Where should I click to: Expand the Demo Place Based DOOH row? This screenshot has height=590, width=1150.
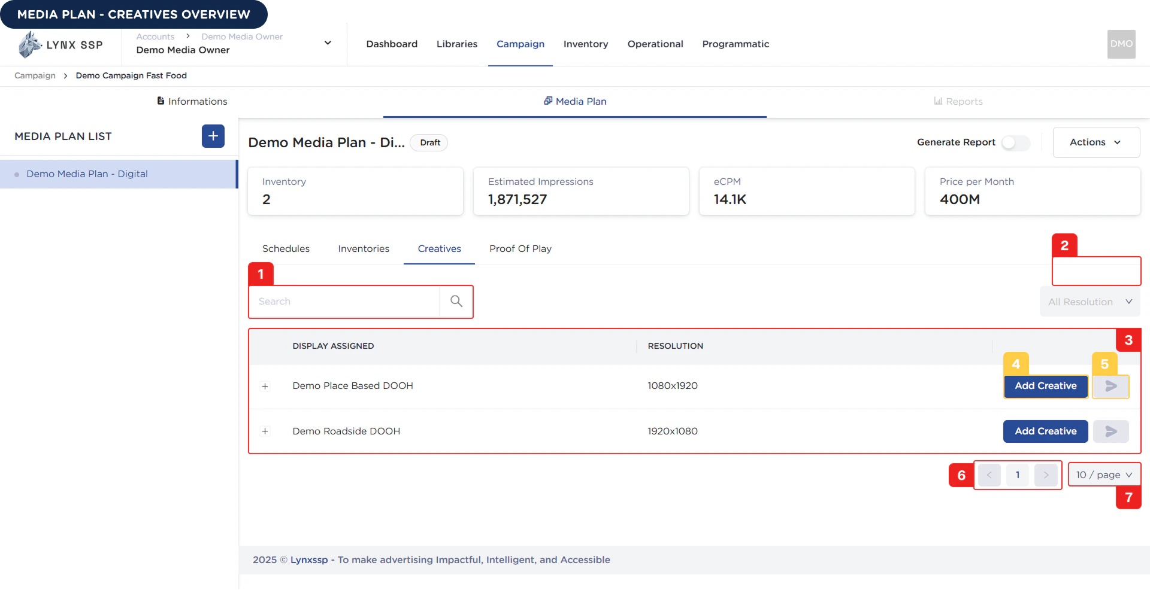tap(265, 387)
